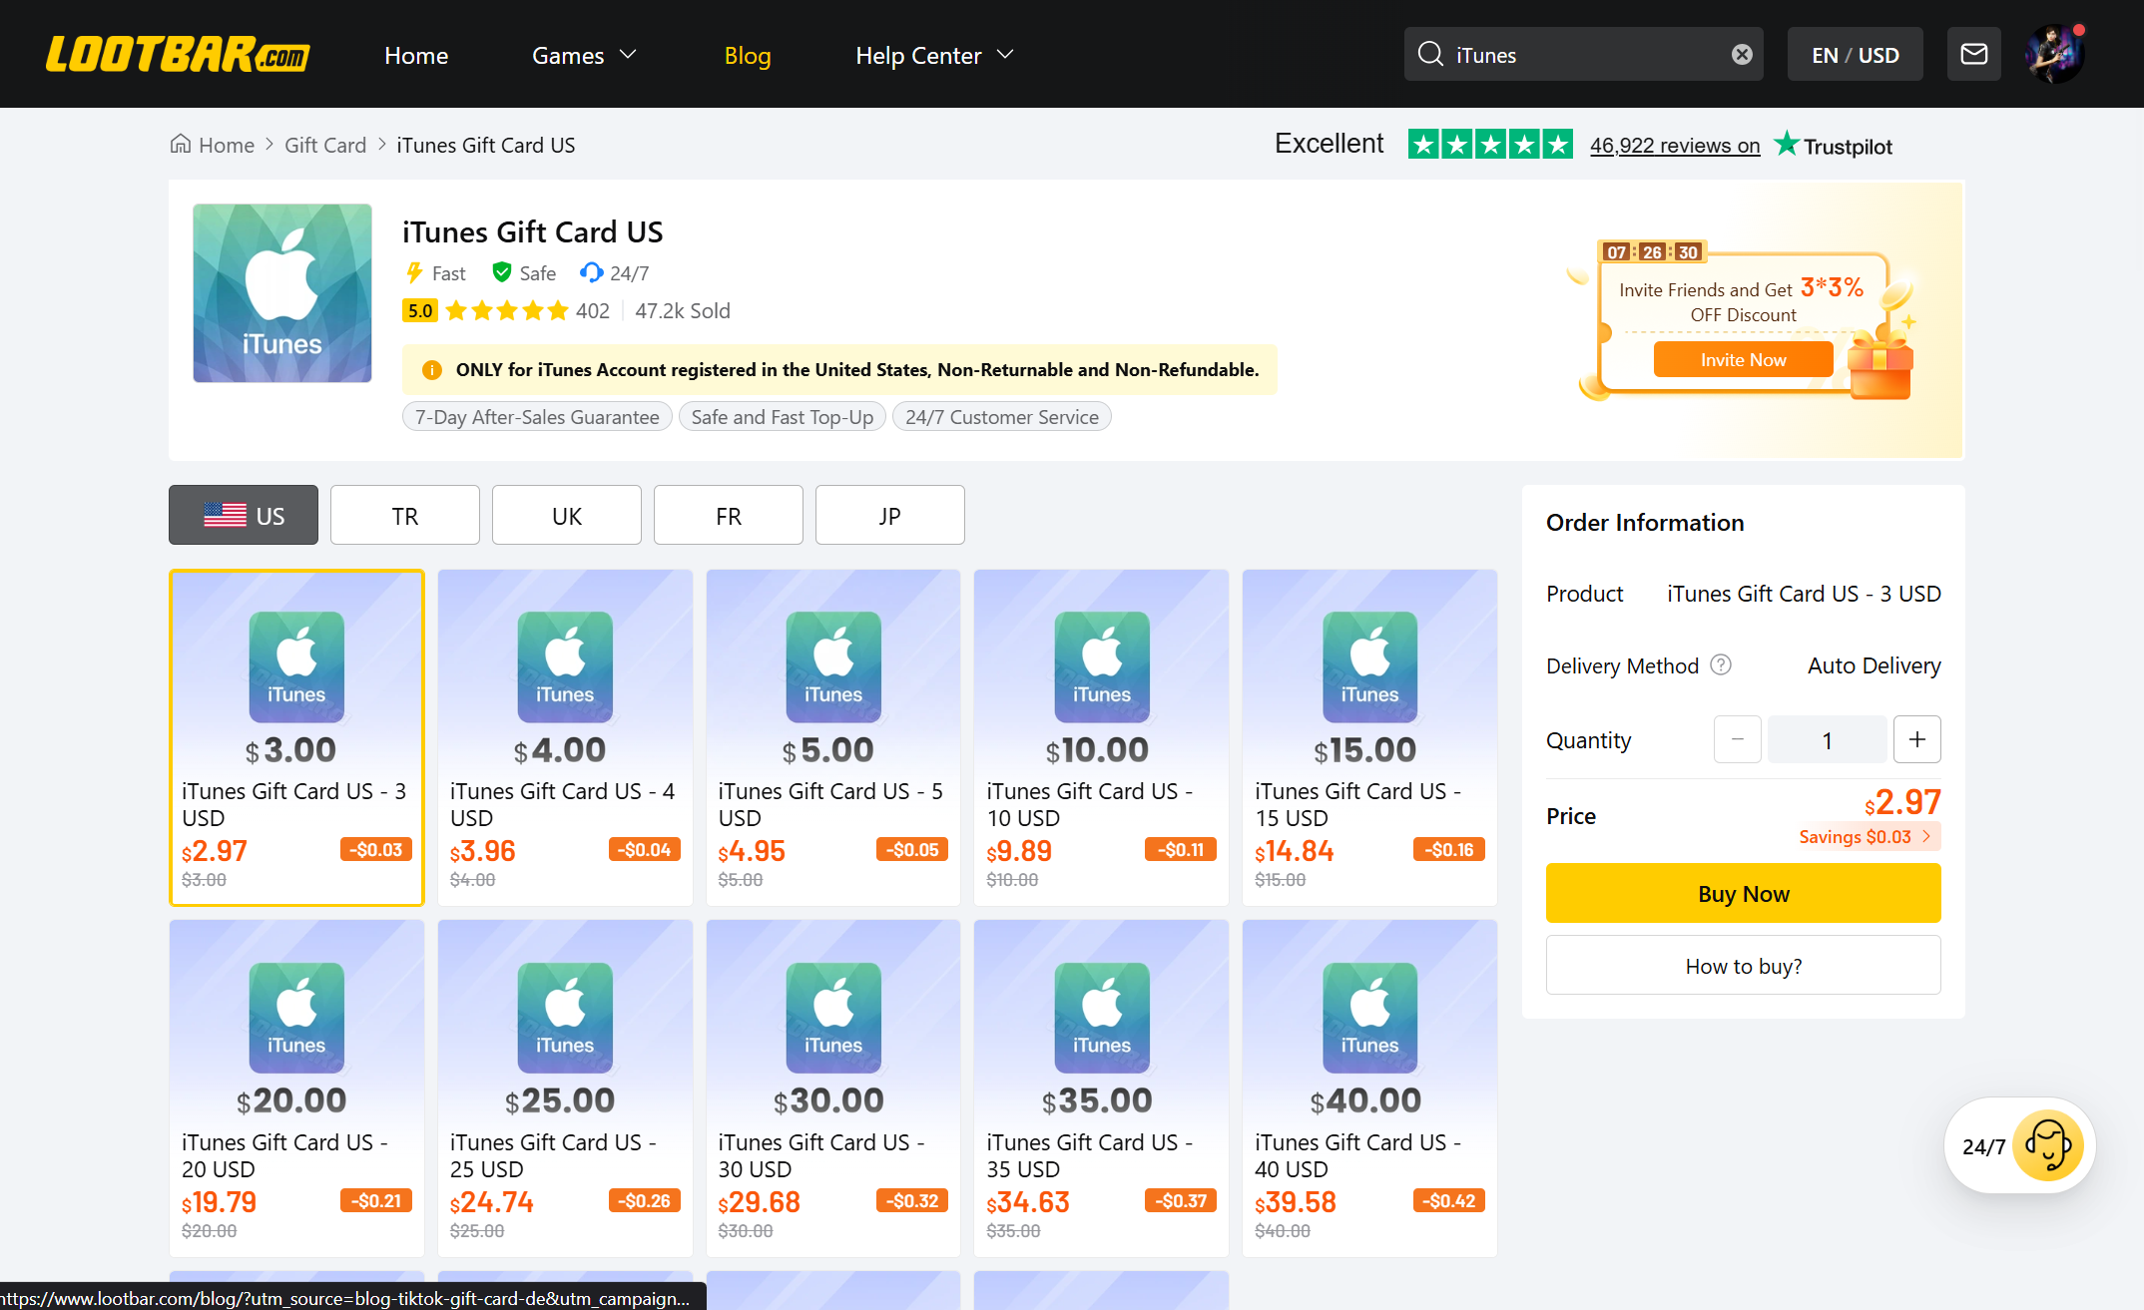
Task: Open EN / USD language currency selector
Action: (x=1855, y=54)
